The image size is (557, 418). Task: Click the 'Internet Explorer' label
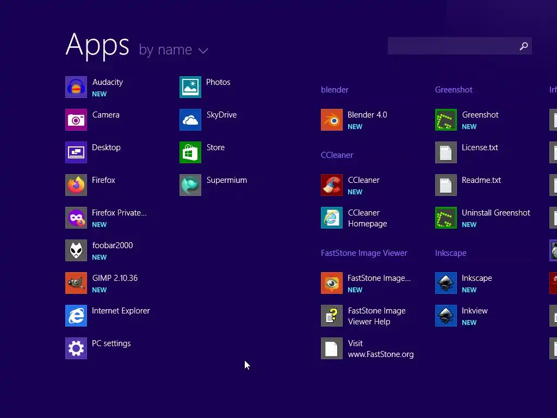(121, 311)
